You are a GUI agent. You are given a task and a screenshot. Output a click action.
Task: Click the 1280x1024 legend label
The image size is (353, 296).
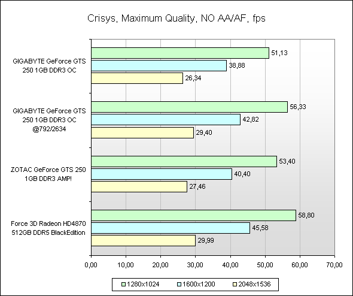click(x=143, y=284)
